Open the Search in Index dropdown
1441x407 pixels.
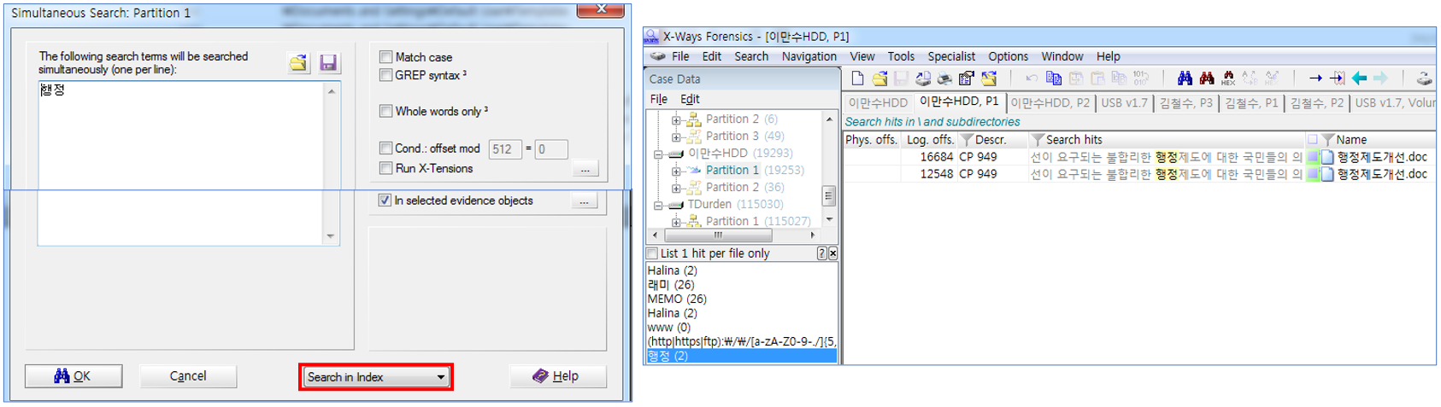click(376, 377)
